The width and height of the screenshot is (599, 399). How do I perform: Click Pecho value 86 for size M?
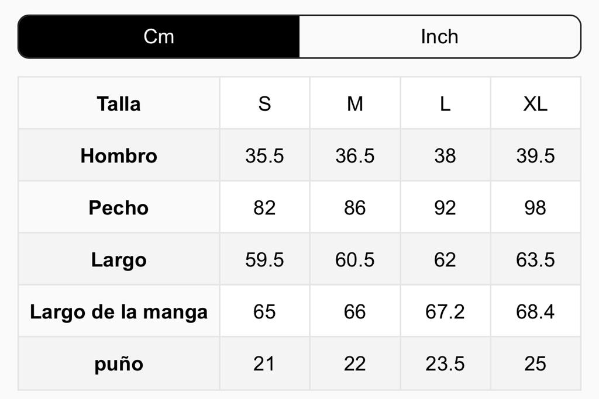(355, 208)
